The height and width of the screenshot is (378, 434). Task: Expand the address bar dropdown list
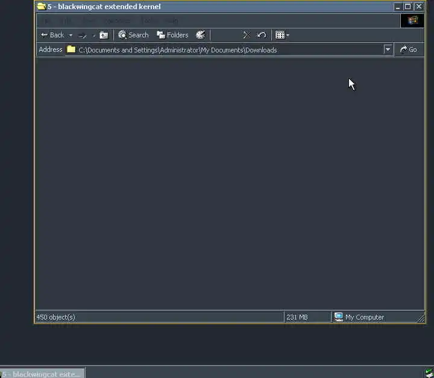[388, 49]
